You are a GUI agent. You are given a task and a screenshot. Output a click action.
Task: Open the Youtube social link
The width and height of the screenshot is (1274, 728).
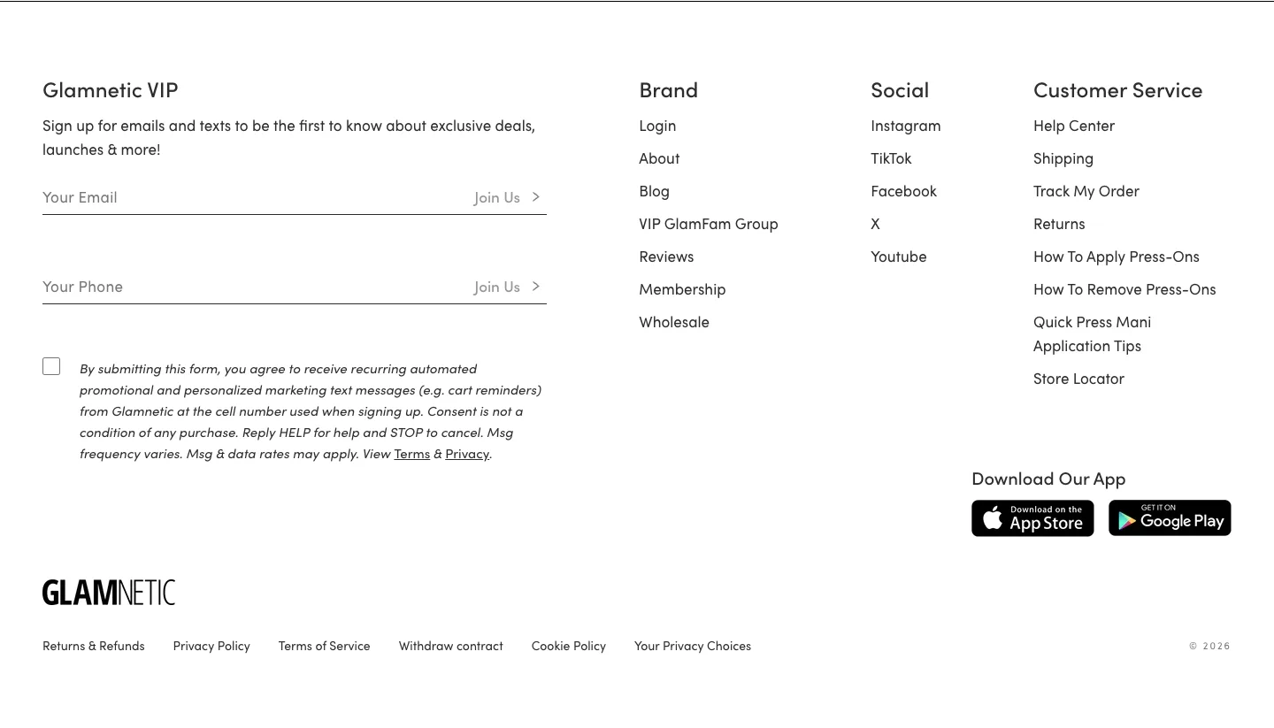[899, 257]
